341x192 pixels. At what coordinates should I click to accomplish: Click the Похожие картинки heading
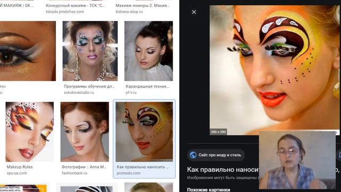click(x=208, y=190)
